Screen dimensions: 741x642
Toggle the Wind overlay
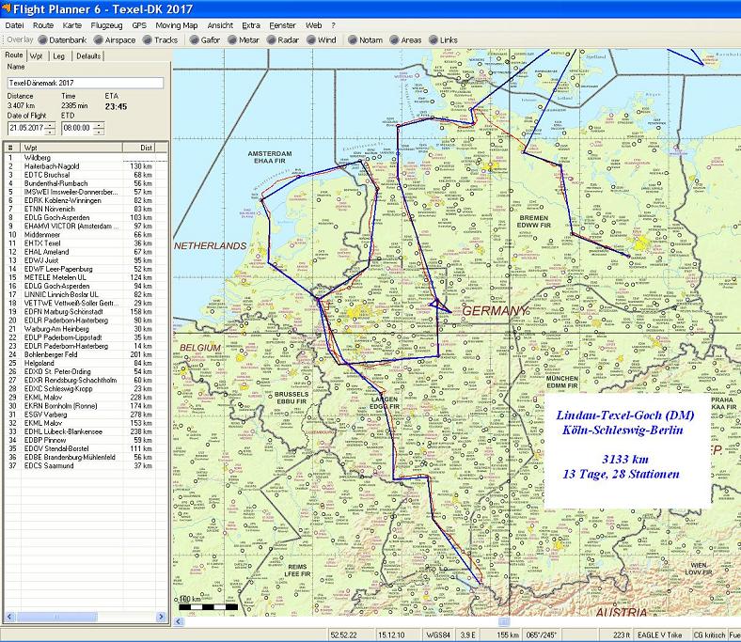(x=321, y=40)
